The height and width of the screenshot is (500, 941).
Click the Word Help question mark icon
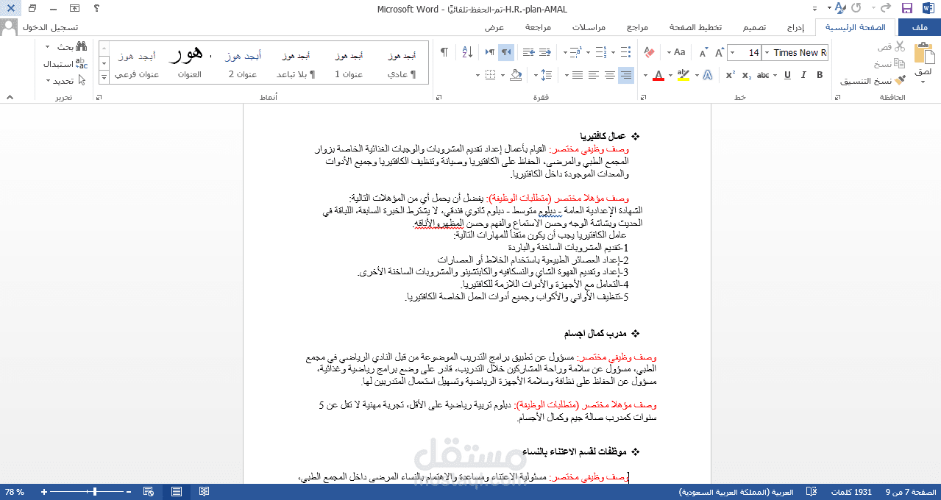point(96,9)
